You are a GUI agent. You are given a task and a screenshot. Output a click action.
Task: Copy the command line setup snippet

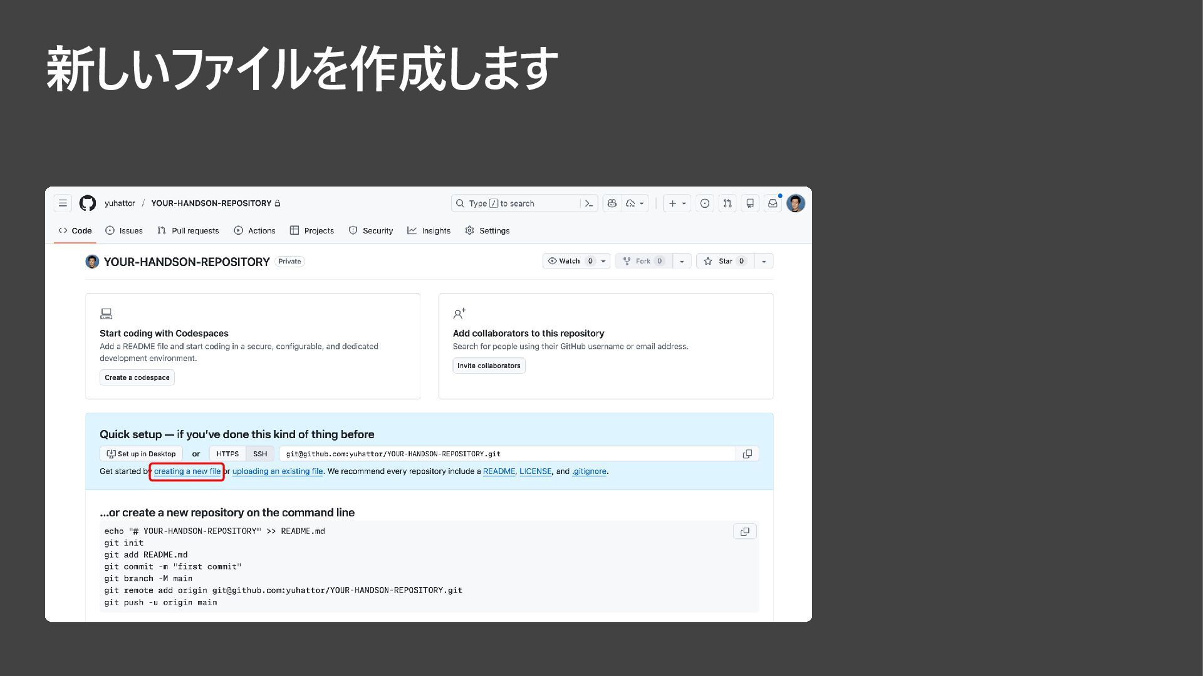click(745, 531)
